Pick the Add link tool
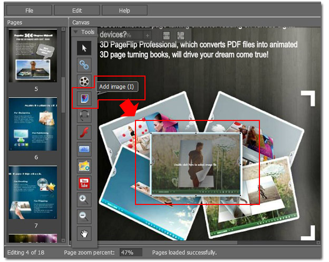Screen dimensions: 329x262 [x=84, y=65]
